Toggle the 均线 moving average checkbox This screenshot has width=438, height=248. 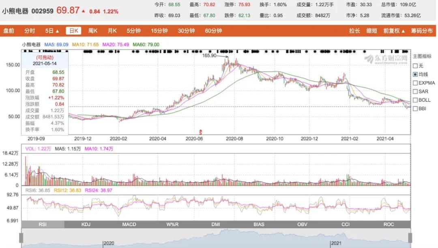coord(415,74)
